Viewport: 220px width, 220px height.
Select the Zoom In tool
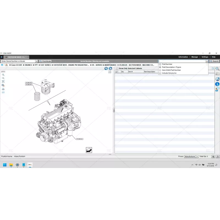pyautogui.click(x=3, y=75)
